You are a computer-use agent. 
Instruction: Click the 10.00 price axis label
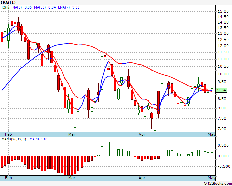click(223, 74)
